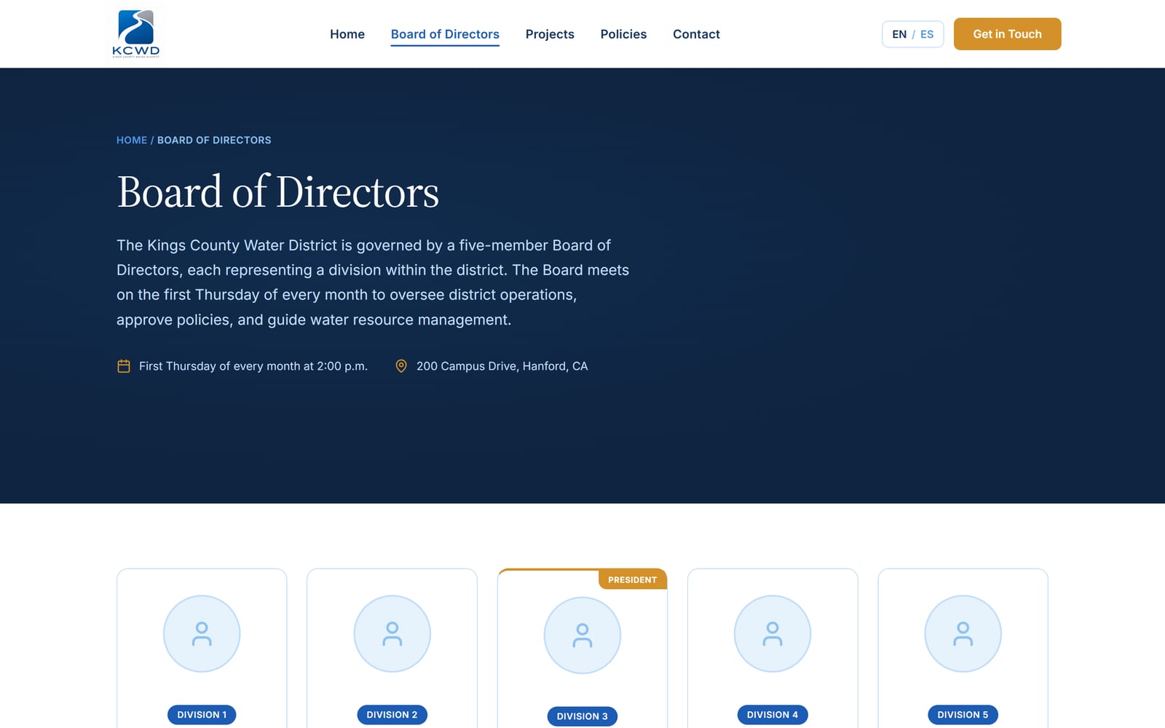Click the DIVISION 2 badge
Image resolution: width=1165 pixels, height=728 pixels.
pos(392,715)
